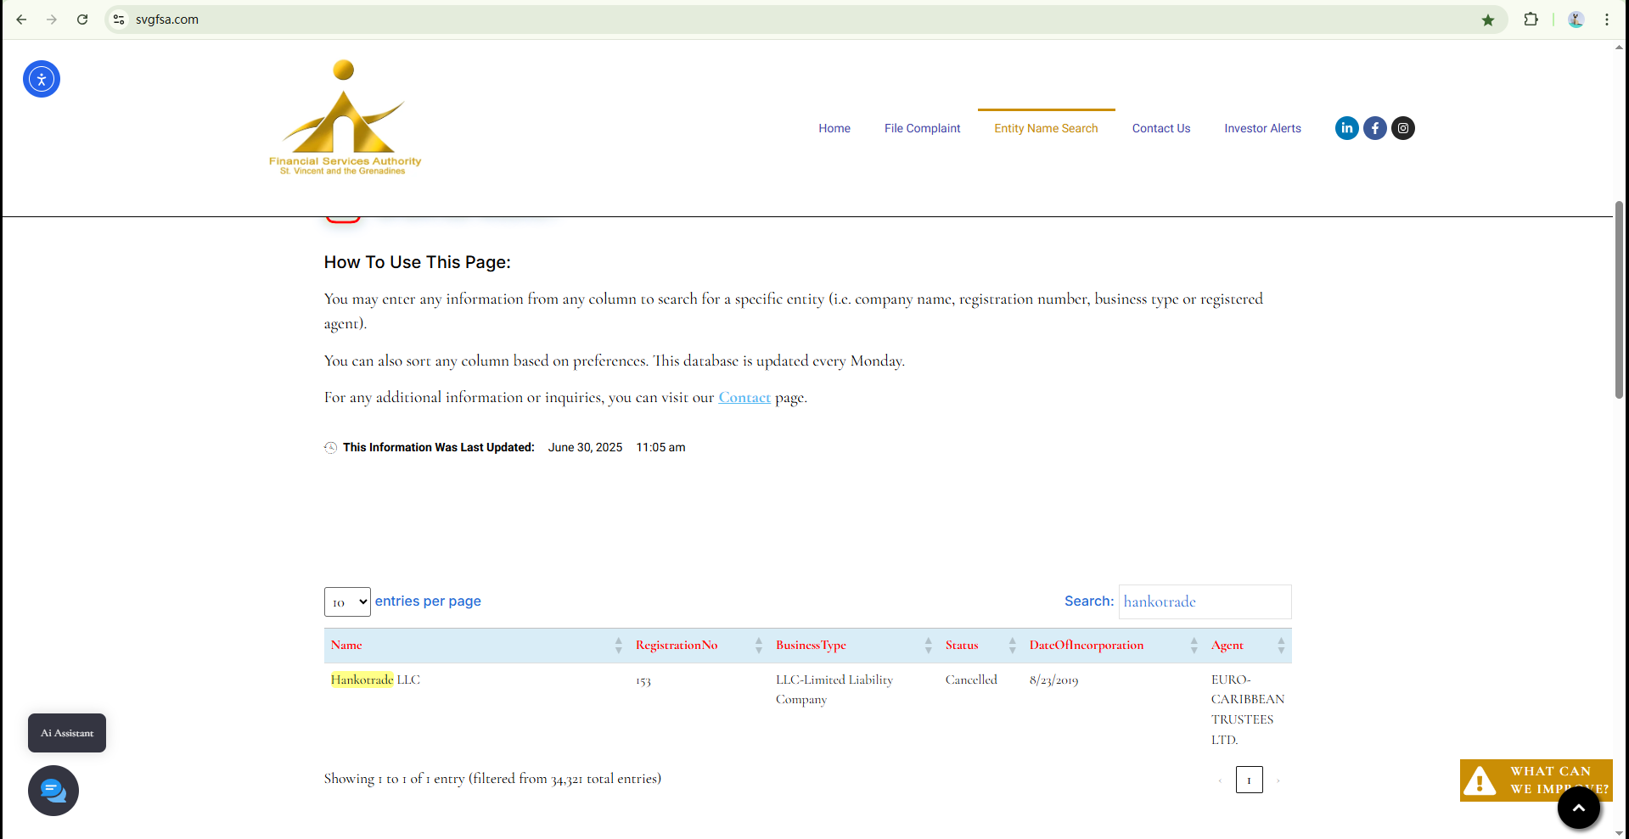Open the Facebook social icon
Viewport: 1629px width, 839px height.
[1374, 128]
